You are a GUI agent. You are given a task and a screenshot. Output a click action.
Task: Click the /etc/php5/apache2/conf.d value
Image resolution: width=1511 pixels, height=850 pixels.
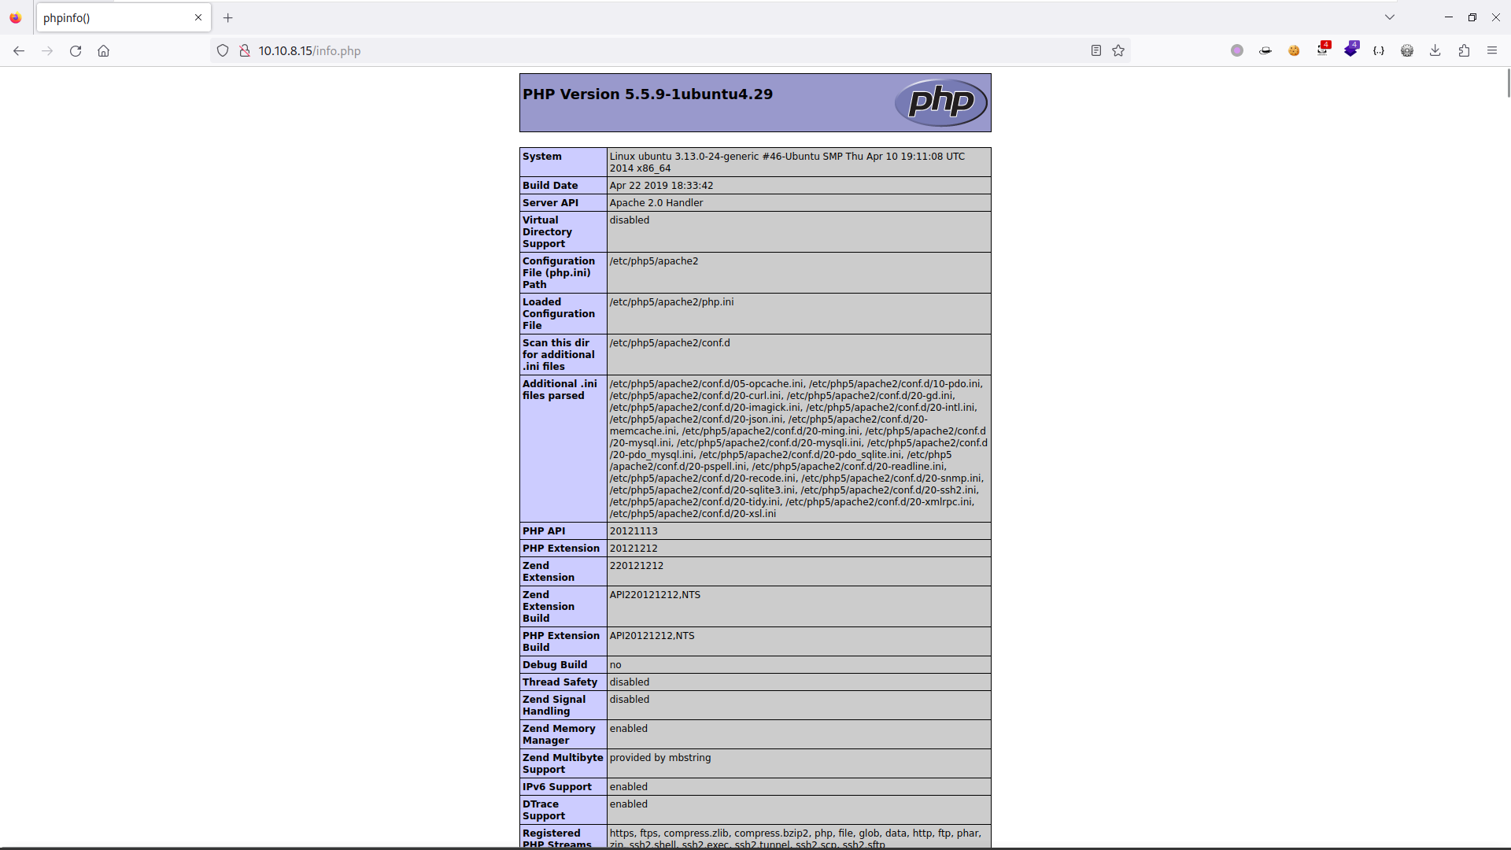[x=670, y=343]
